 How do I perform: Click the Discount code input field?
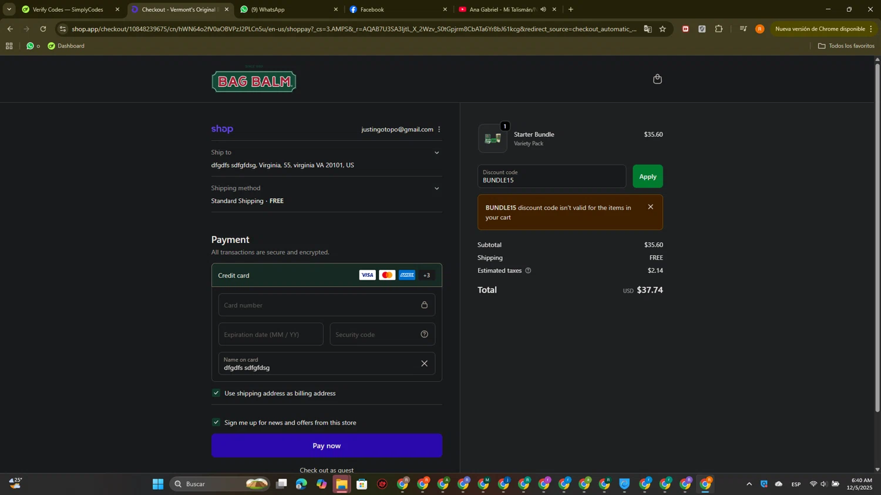click(552, 177)
